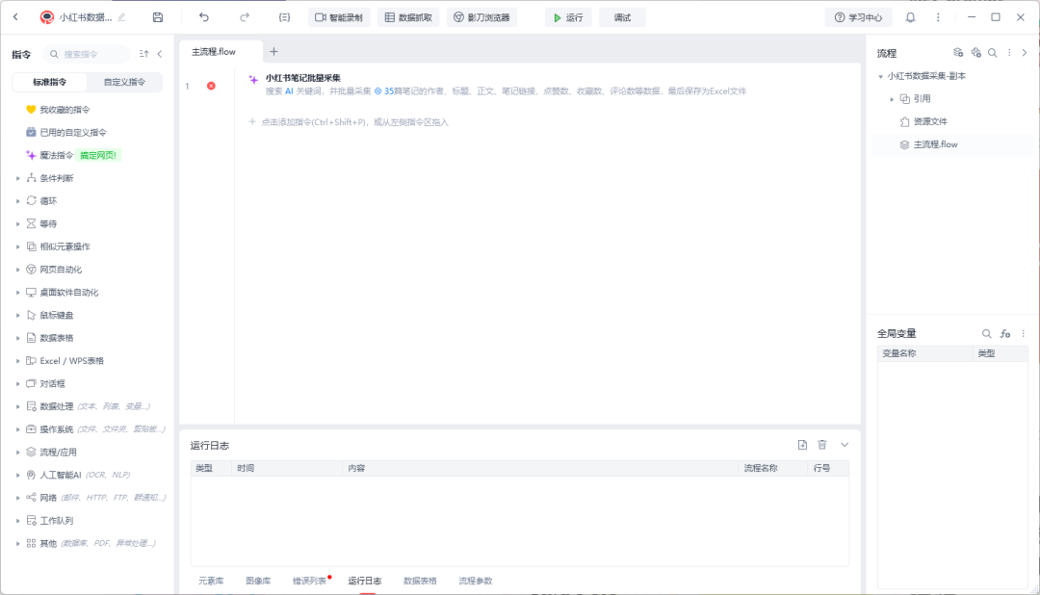Select 标准指令 instruction mode
The image size is (1040, 595).
point(50,82)
